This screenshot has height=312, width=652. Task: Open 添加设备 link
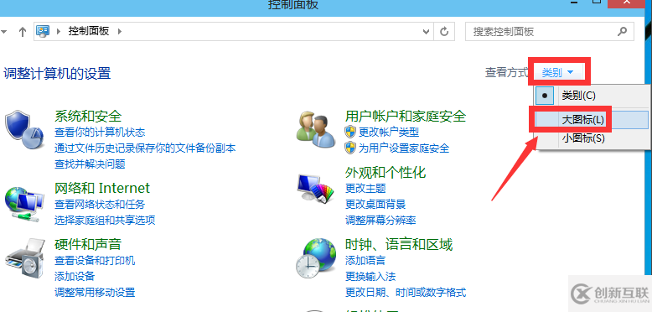pos(75,276)
